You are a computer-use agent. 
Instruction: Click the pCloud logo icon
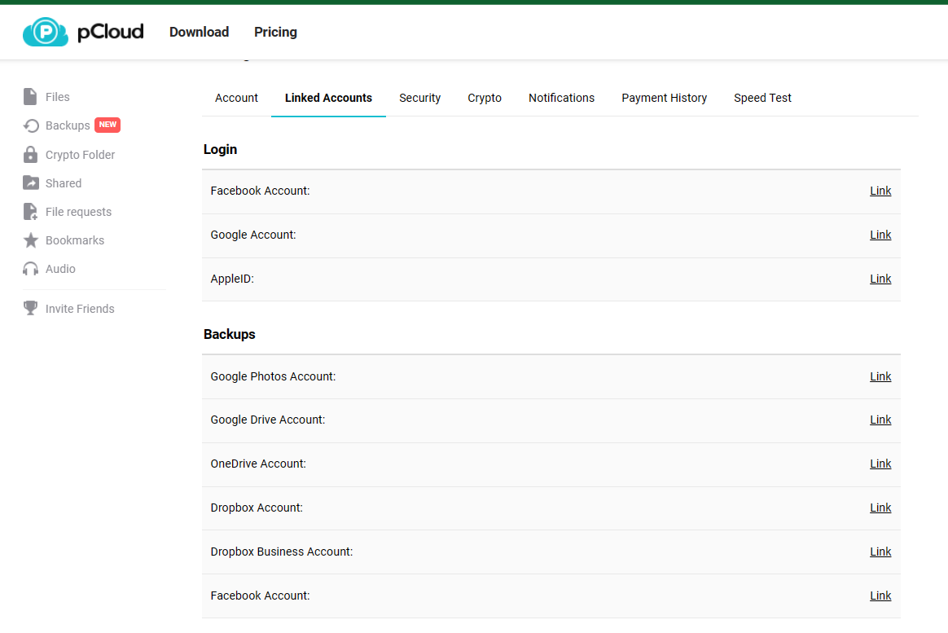(x=46, y=32)
